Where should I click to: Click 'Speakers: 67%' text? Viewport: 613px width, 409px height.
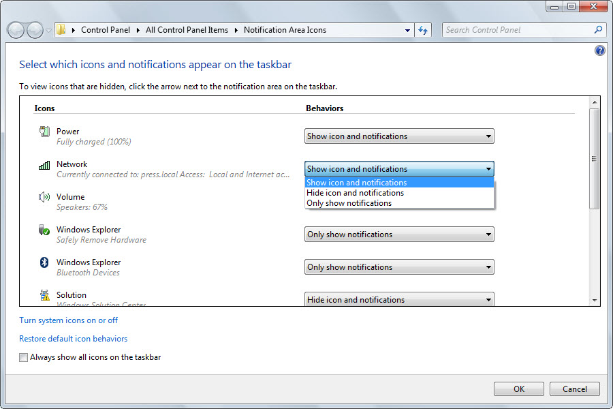82,207
